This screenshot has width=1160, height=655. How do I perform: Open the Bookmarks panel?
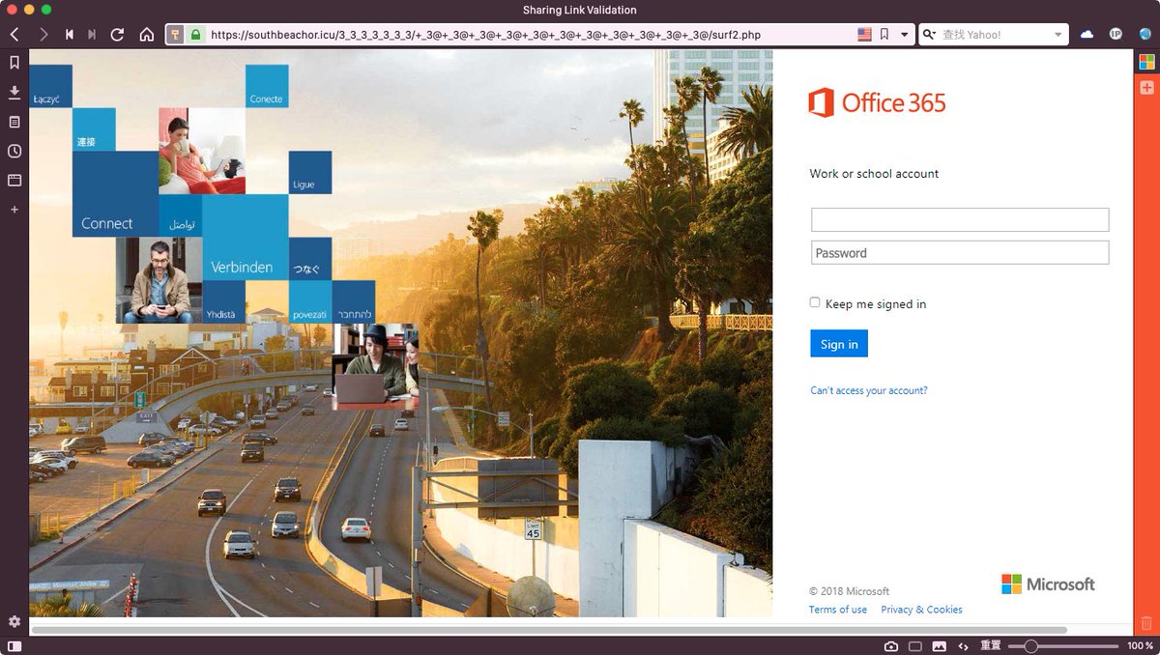[14, 63]
